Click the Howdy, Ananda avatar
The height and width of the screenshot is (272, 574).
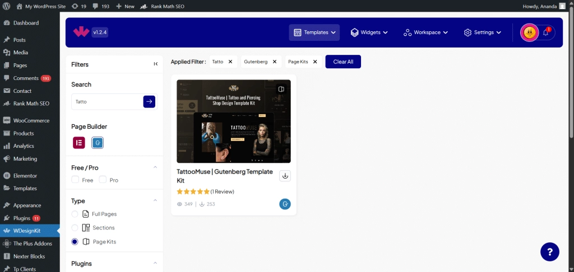point(562,6)
